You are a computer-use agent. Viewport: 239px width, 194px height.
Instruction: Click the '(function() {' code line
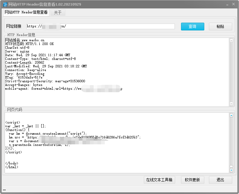point(17,130)
